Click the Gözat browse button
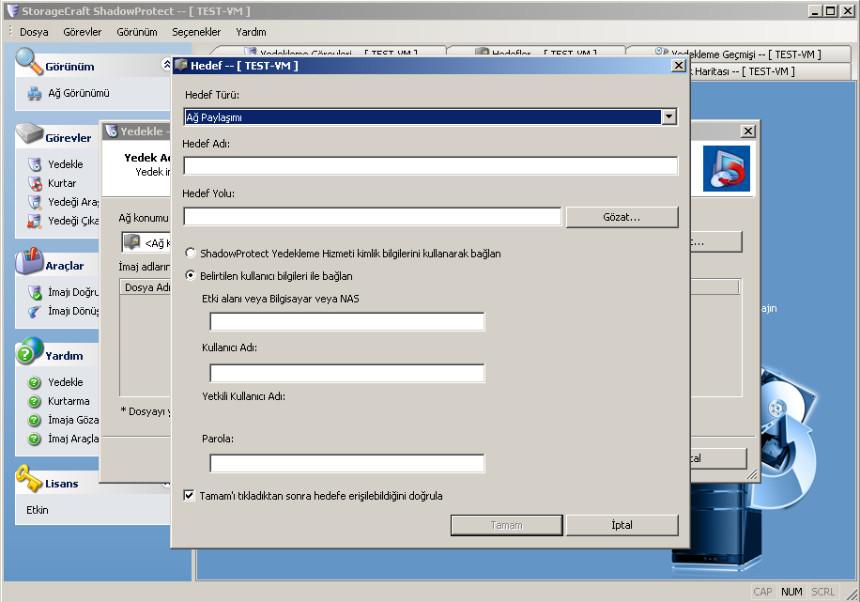Image resolution: width=860 pixels, height=602 pixels. pyautogui.click(x=622, y=217)
